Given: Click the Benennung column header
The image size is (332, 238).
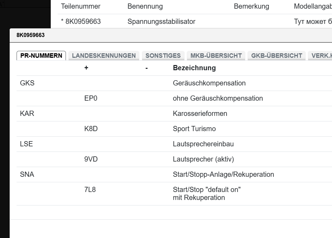Looking at the screenshot, I should coord(145,6).
